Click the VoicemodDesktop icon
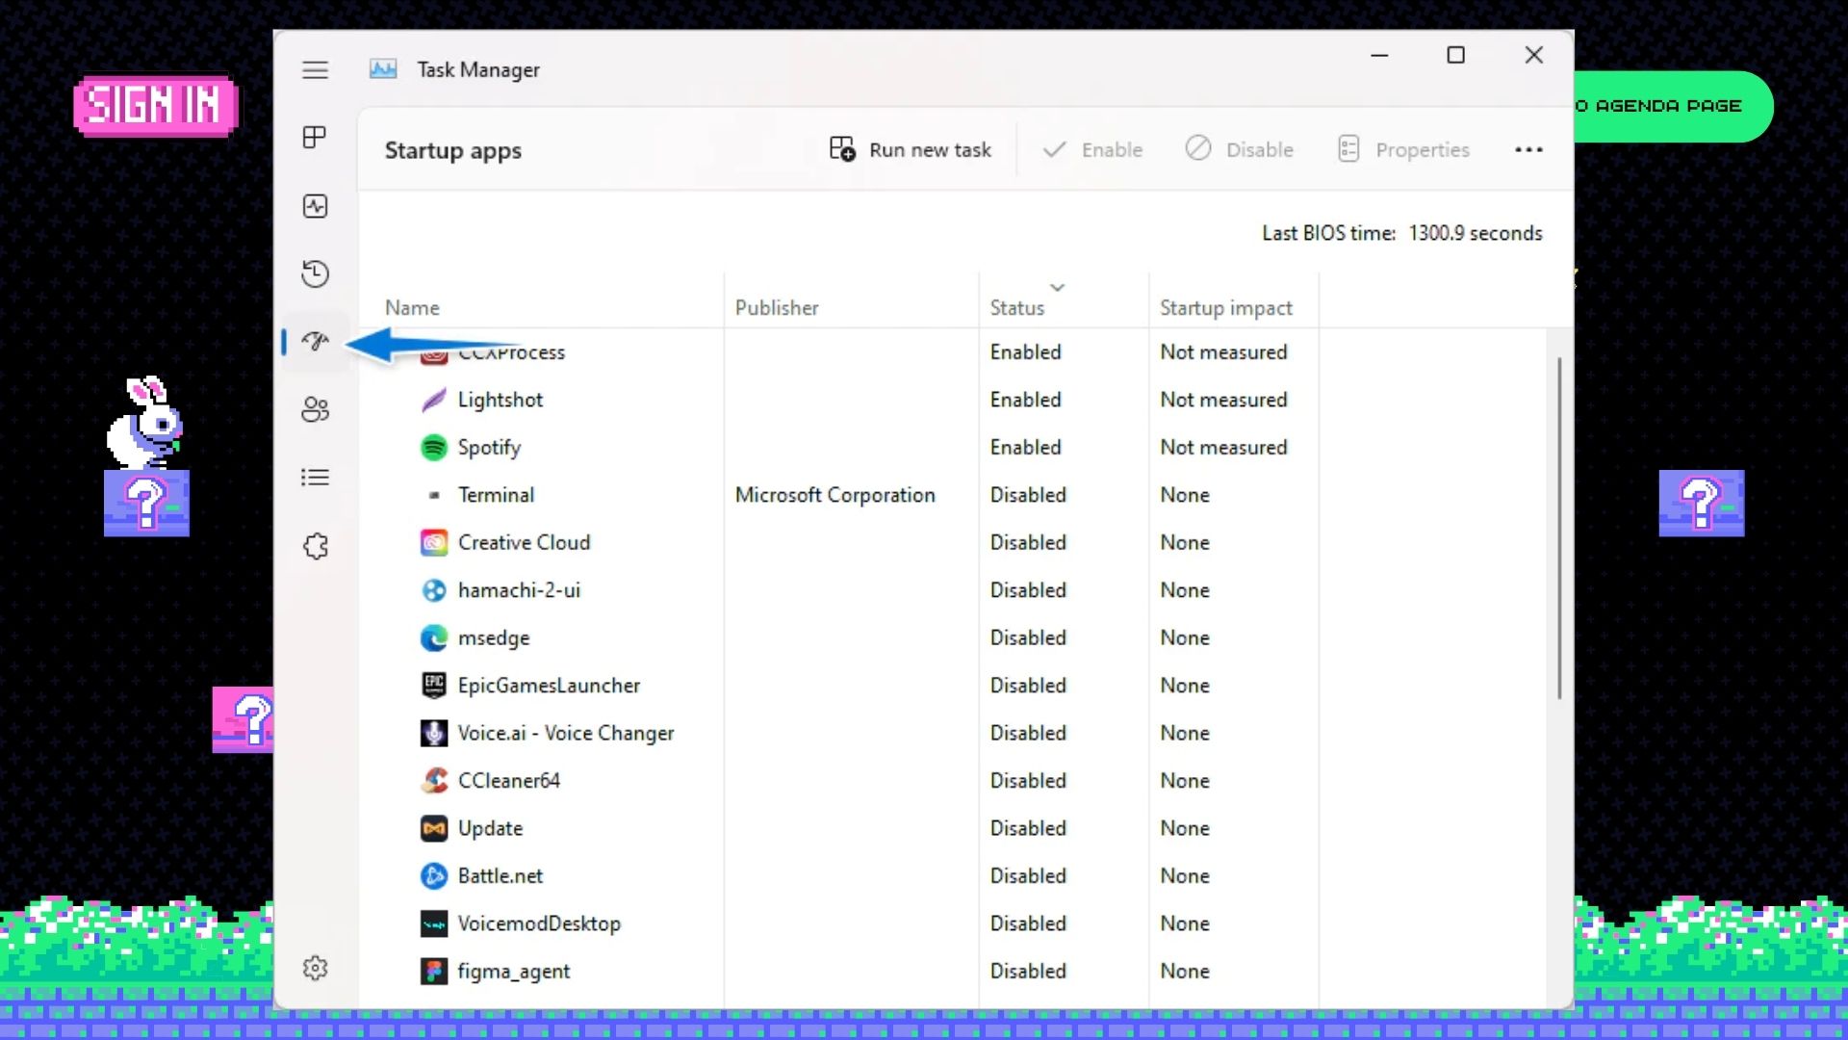The image size is (1848, 1040). (434, 923)
